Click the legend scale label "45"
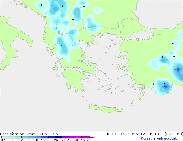 coord(83,140)
